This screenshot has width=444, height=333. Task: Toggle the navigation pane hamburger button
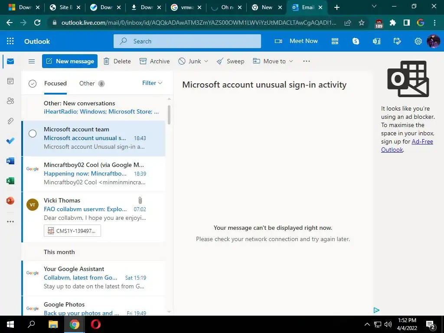tap(32, 61)
